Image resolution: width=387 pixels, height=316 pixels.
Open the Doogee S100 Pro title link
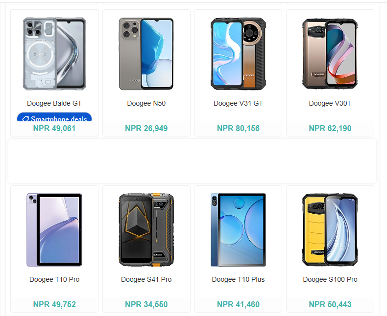[x=330, y=279]
